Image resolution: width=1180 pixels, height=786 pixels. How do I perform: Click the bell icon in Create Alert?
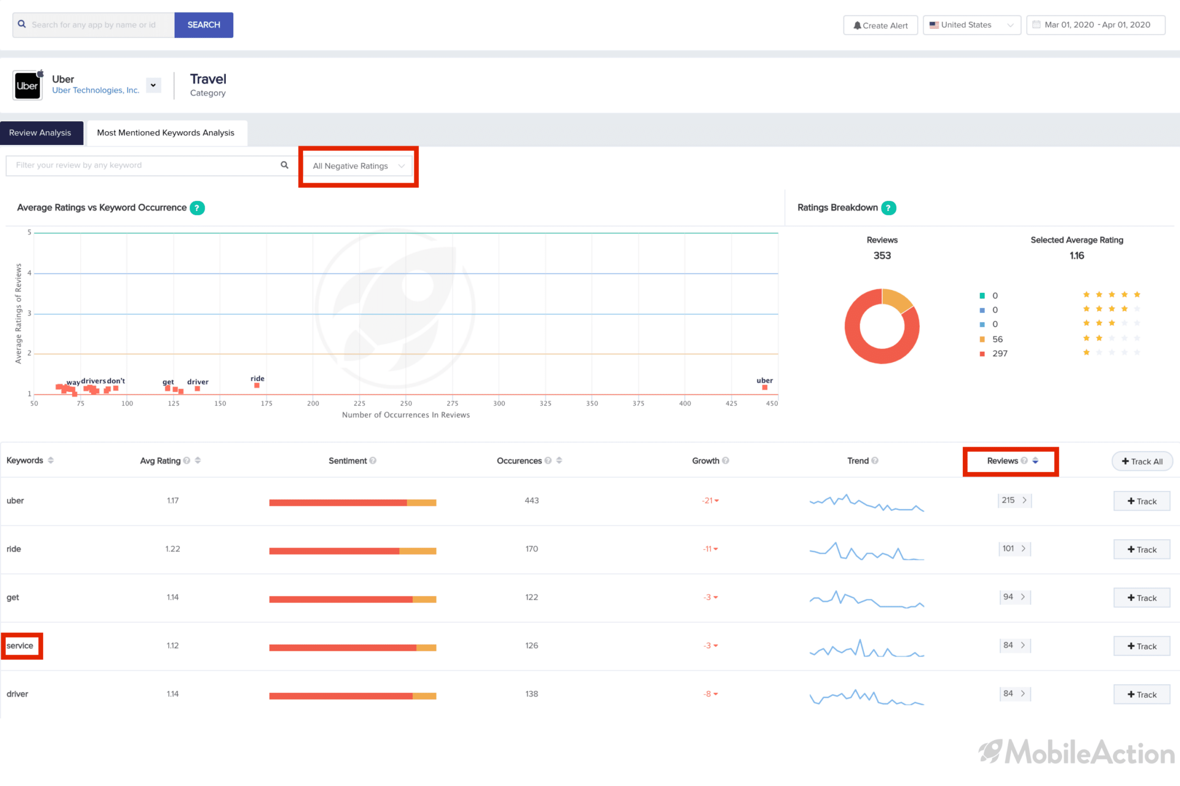point(857,25)
